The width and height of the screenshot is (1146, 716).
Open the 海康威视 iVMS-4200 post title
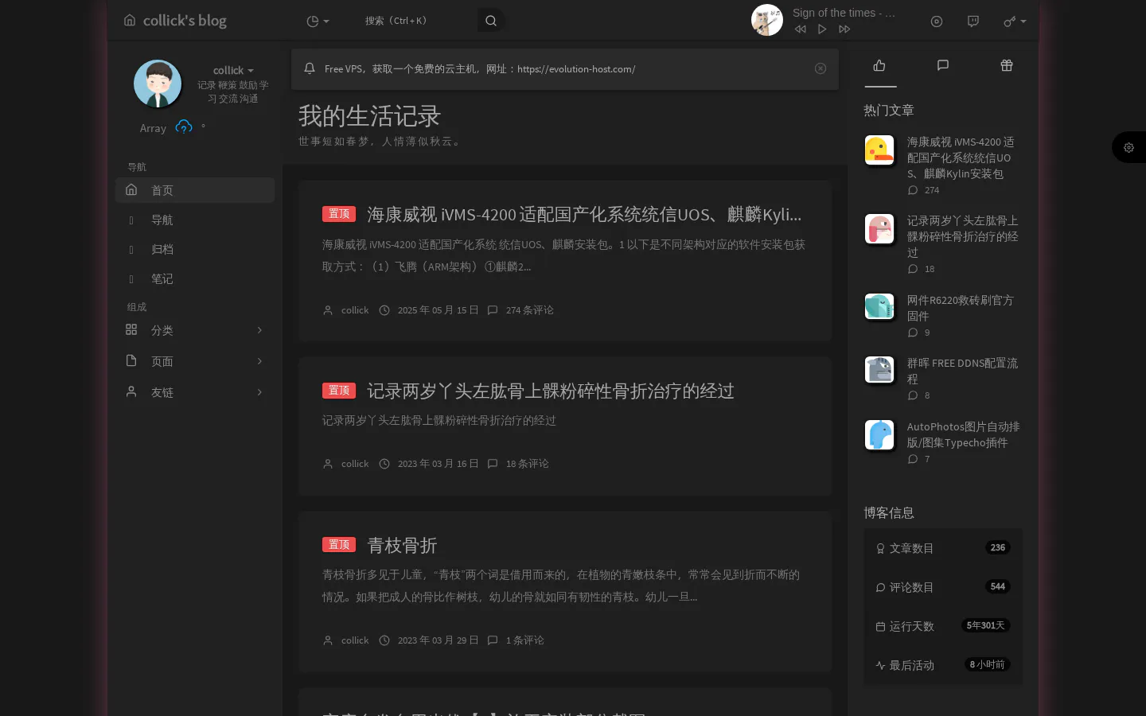[x=583, y=214]
